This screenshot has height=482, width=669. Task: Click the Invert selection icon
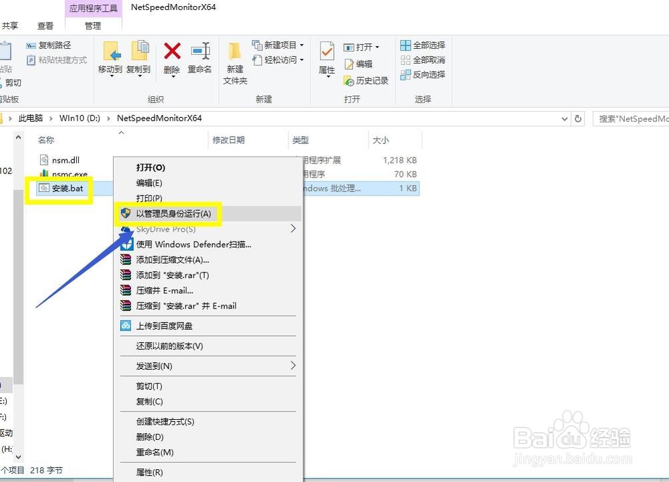(405, 75)
